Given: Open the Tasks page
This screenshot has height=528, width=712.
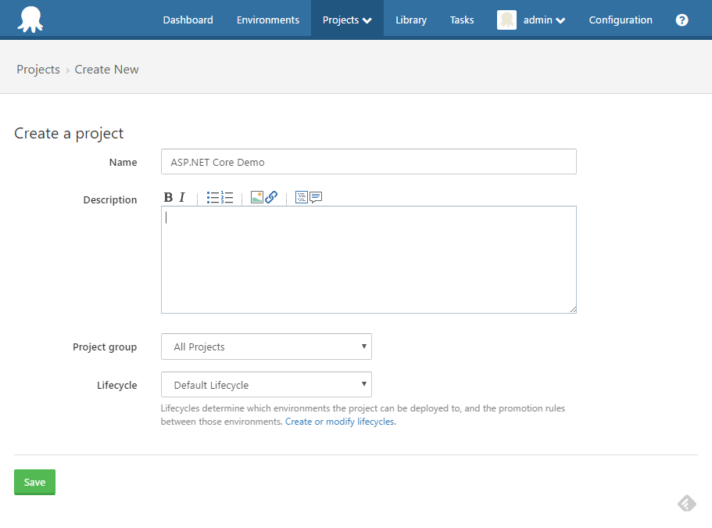Looking at the screenshot, I should (x=461, y=20).
